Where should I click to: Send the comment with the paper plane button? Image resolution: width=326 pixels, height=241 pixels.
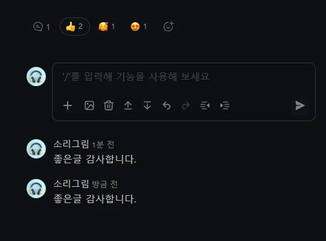(x=300, y=105)
